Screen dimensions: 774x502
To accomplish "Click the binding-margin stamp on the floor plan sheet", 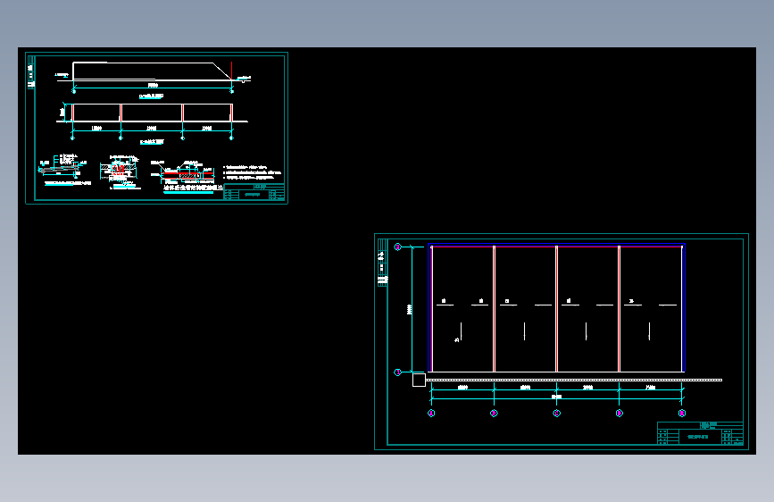I will (x=382, y=263).
